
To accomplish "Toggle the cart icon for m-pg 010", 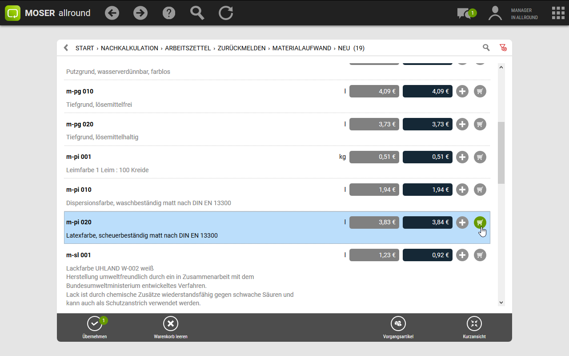I will click(x=480, y=91).
